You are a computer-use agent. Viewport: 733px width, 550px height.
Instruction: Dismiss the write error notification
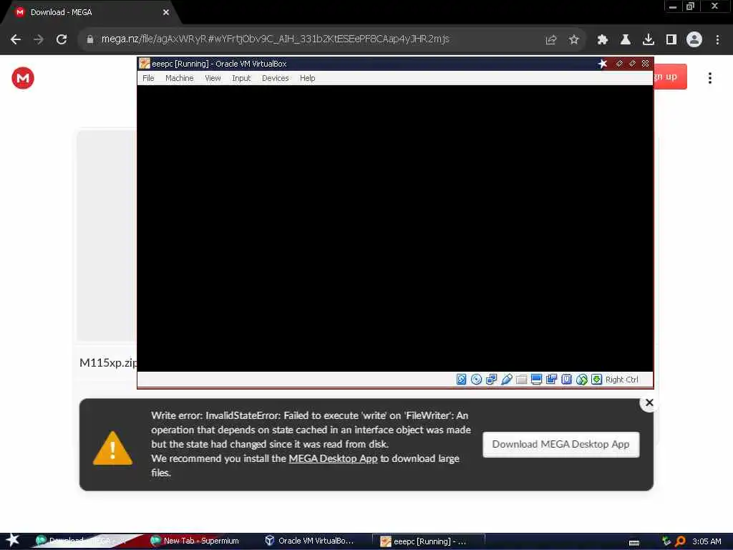click(649, 402)
